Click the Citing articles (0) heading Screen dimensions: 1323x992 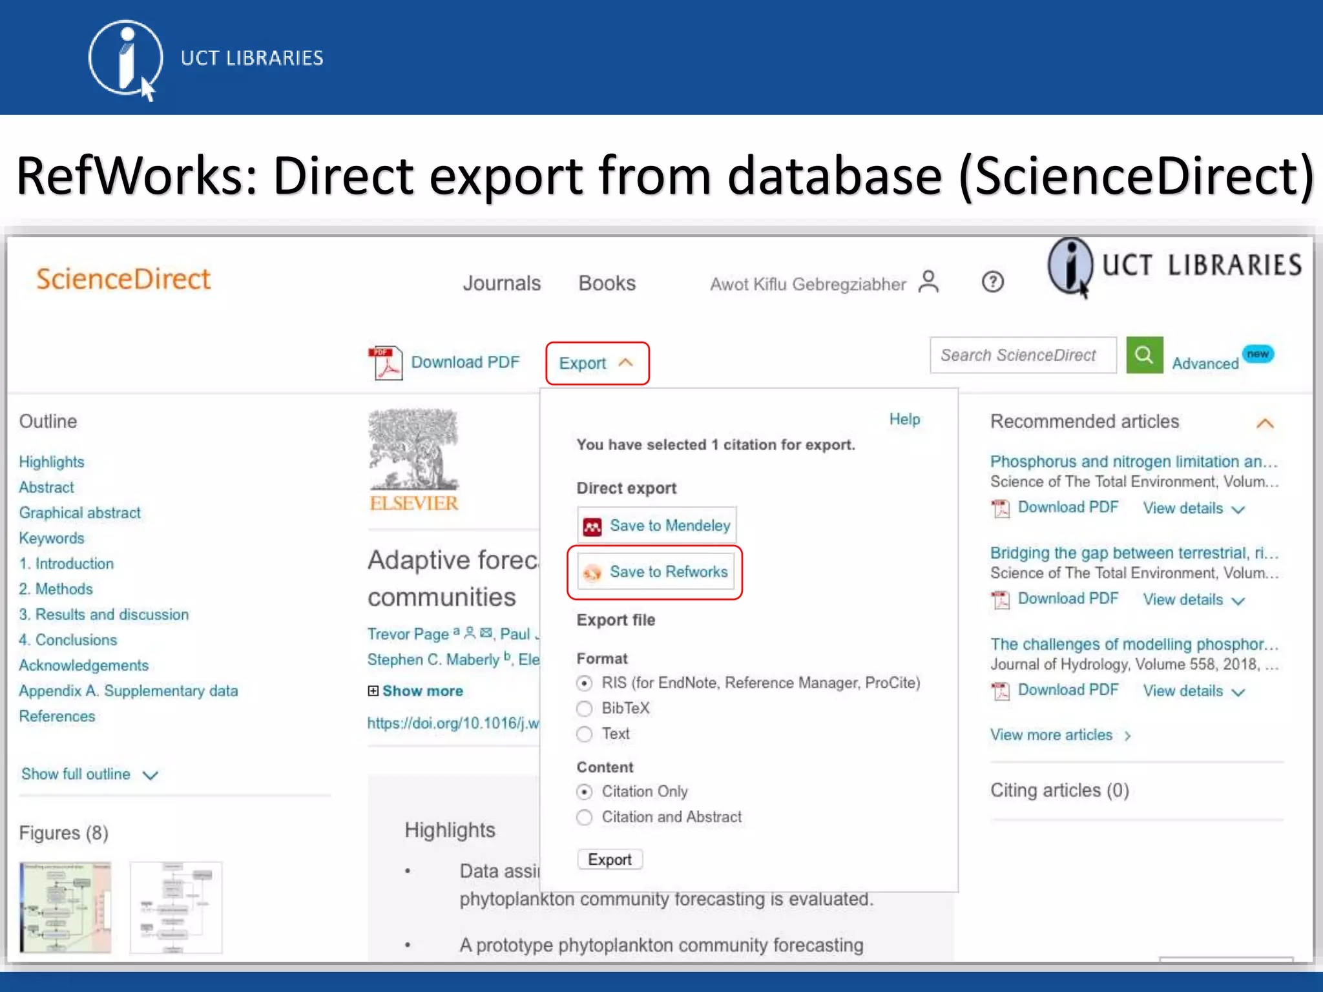point(1059,790)
